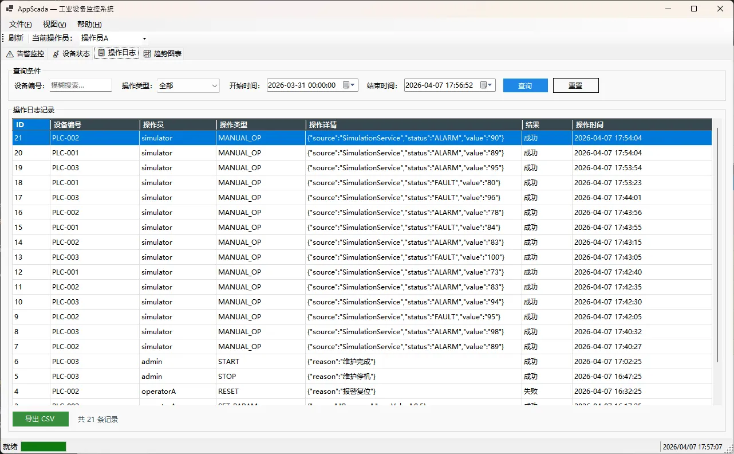Open the 帮助 help menu
The width and height of the screenshot is (734, 454).
tap(89, 24)
